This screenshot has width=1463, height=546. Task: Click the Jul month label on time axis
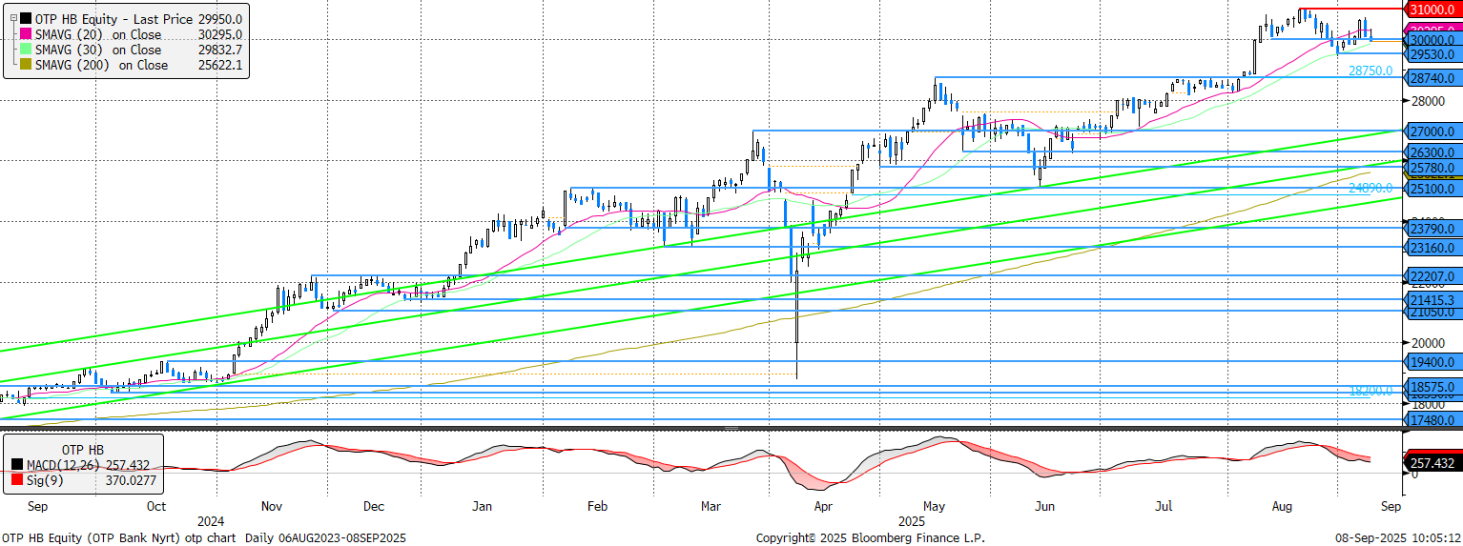tap(1164, 507)
